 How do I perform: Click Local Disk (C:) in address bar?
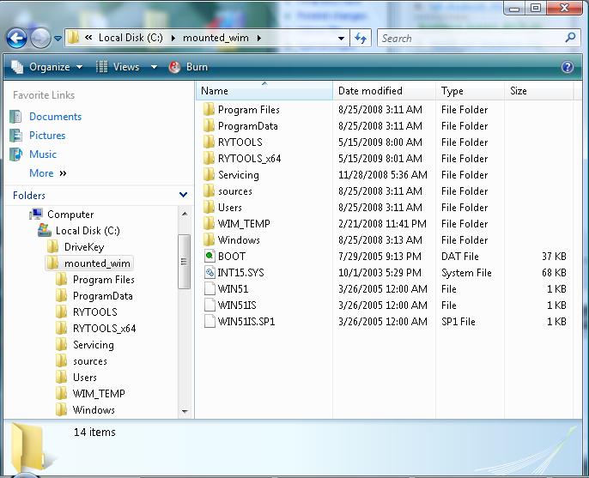coord(131,38)
